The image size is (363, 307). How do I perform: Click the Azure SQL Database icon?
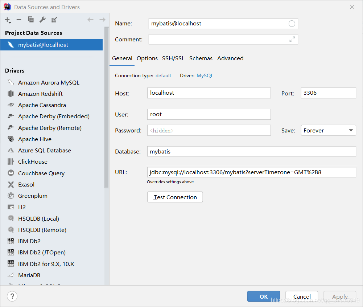coord(11,150)
